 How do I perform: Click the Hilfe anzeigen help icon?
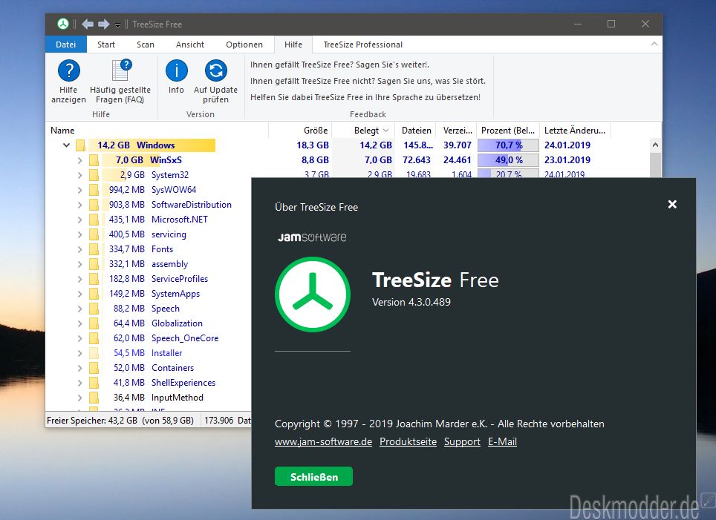[x=69, y=70]
